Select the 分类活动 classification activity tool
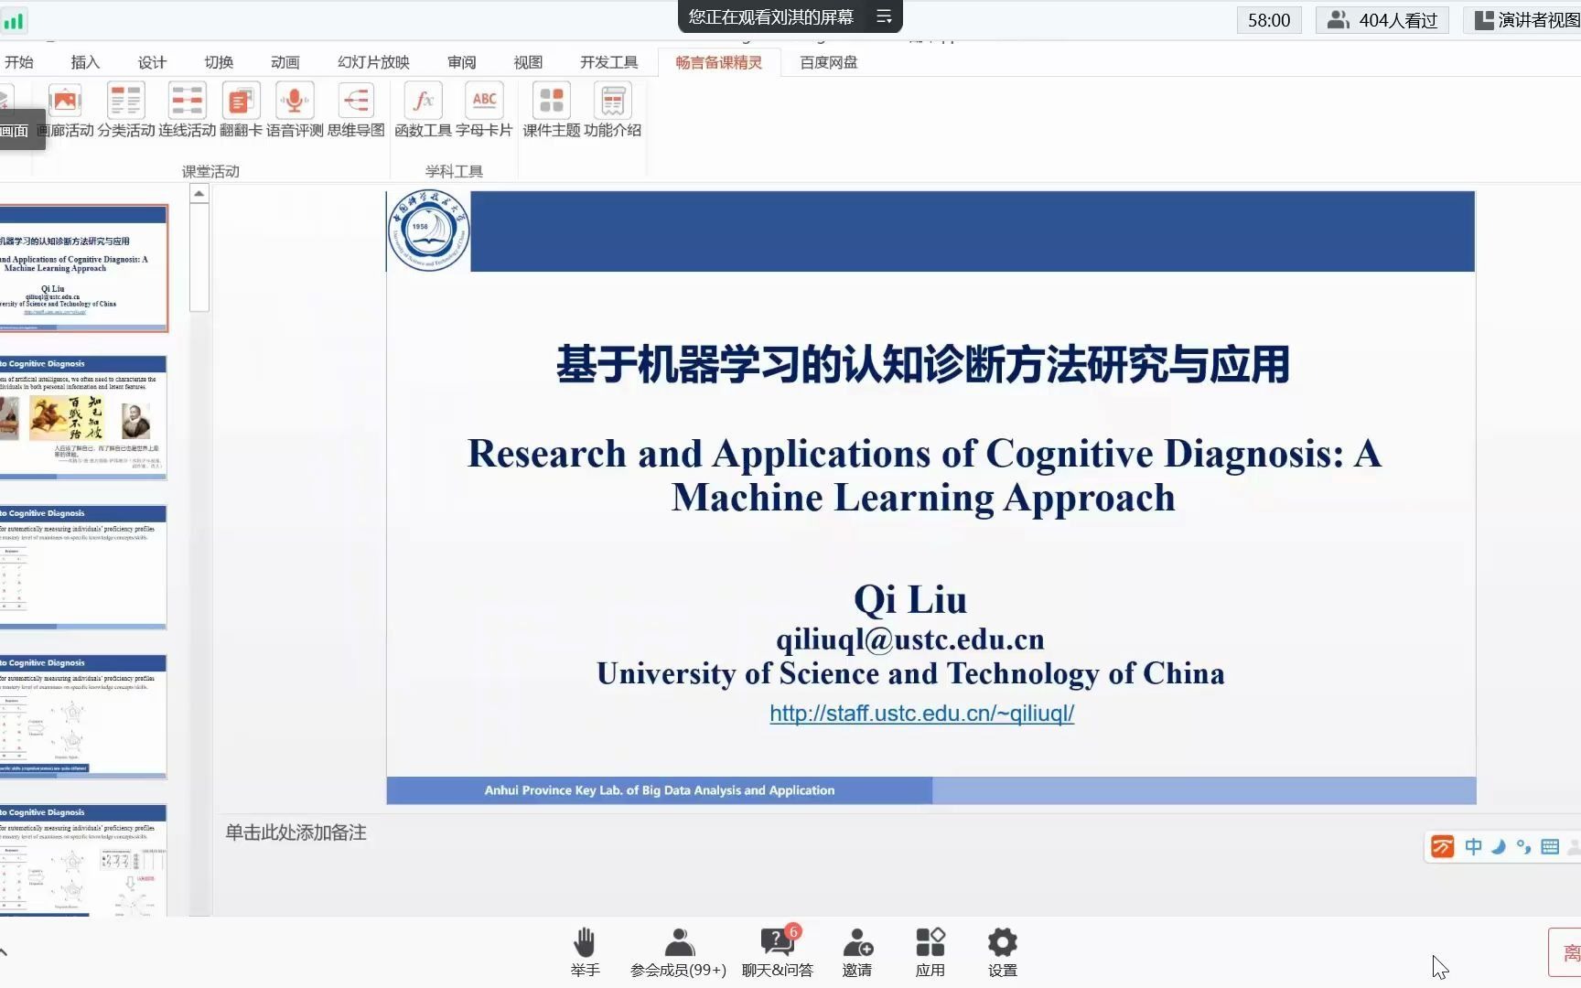This screenshot has width=1581, height=988. pyautogui.click(x=125, y=110)
